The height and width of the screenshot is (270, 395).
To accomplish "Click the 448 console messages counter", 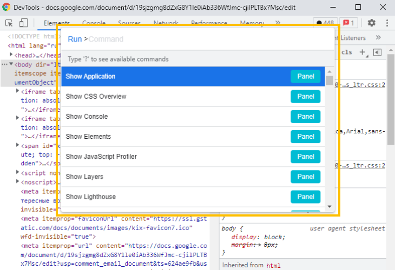I will click(325, 23).
